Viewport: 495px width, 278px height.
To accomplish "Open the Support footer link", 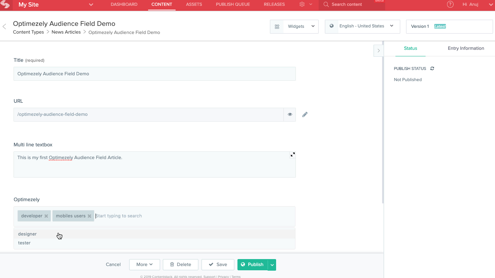I will pos(210,276).
